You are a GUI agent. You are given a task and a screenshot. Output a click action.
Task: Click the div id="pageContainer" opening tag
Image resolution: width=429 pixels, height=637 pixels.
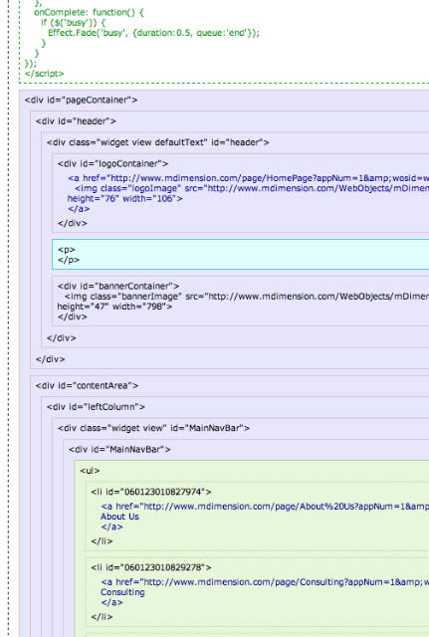coord(81,100)
